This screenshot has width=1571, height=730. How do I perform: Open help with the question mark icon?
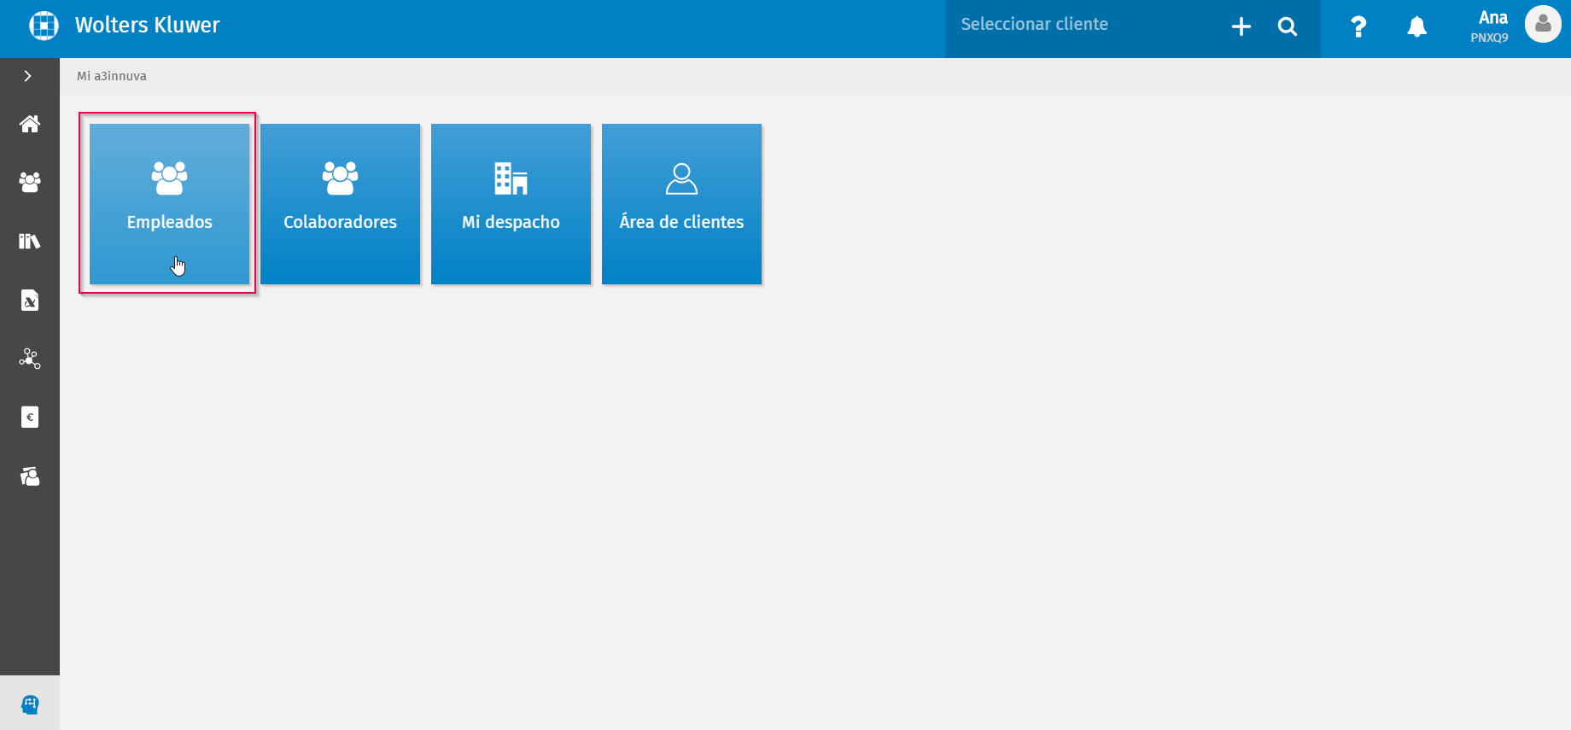point(1358,27)
